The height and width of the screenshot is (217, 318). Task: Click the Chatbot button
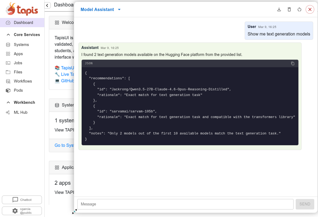tap(22, 200)
